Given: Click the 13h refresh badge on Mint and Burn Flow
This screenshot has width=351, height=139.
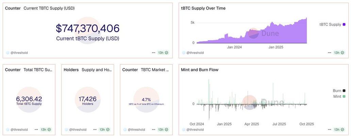Looking at the screenshot, I should pyautogui.click(x=339, y=129).
